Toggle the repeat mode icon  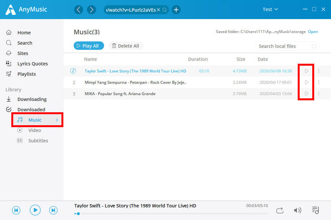click(x=280, y=210)
